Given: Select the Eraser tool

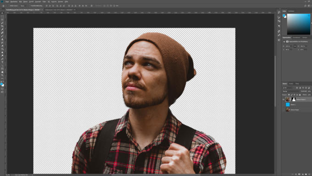Looking at the screenshot, I should point(2,45).
